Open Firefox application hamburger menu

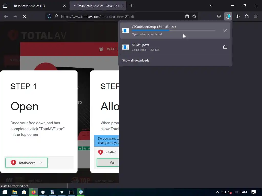click(x=256, y=16)
